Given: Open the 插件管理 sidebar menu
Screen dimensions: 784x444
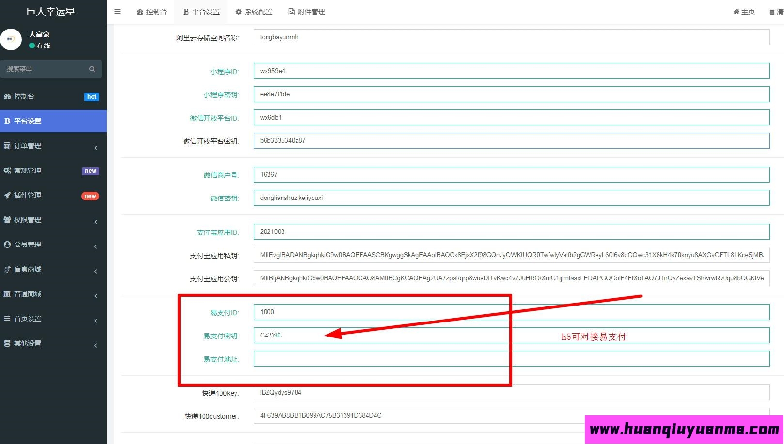Looking at the screenshot, I should pyautogui.click(x=53, y=195).
